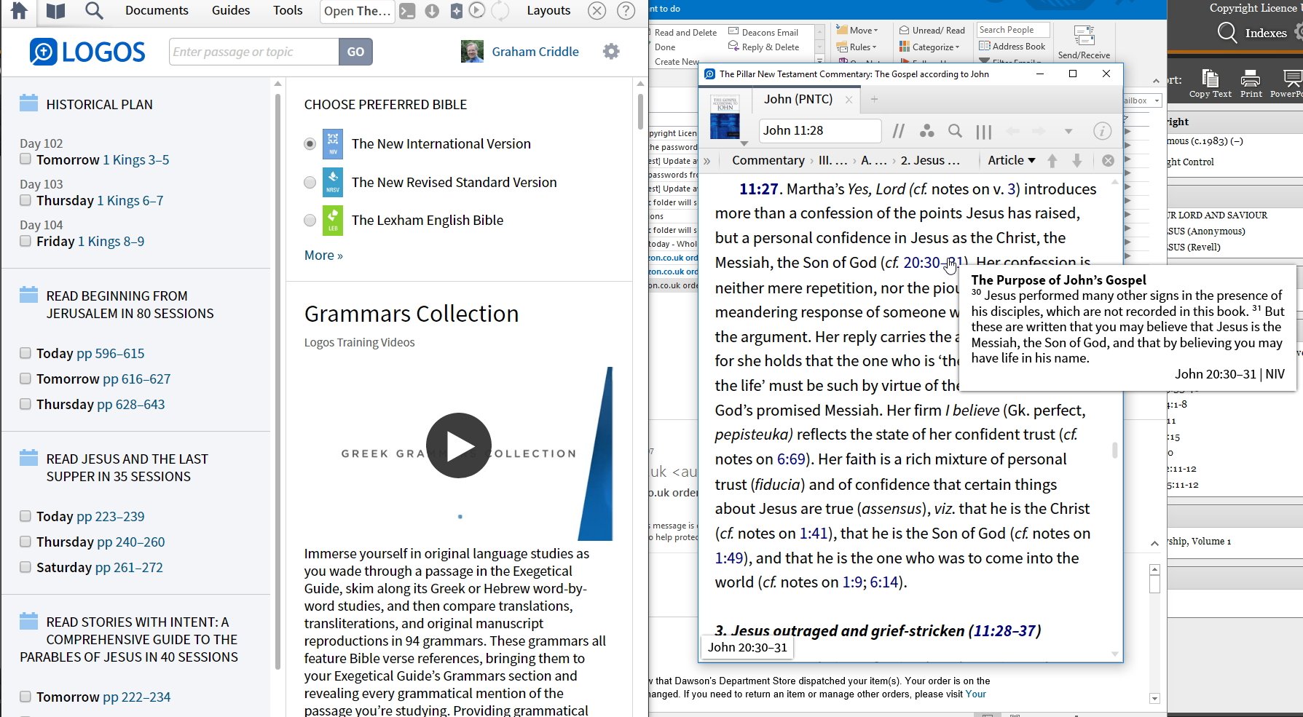
Task: Open the 11:28–37 reference link
Action: pos(1004,631)
